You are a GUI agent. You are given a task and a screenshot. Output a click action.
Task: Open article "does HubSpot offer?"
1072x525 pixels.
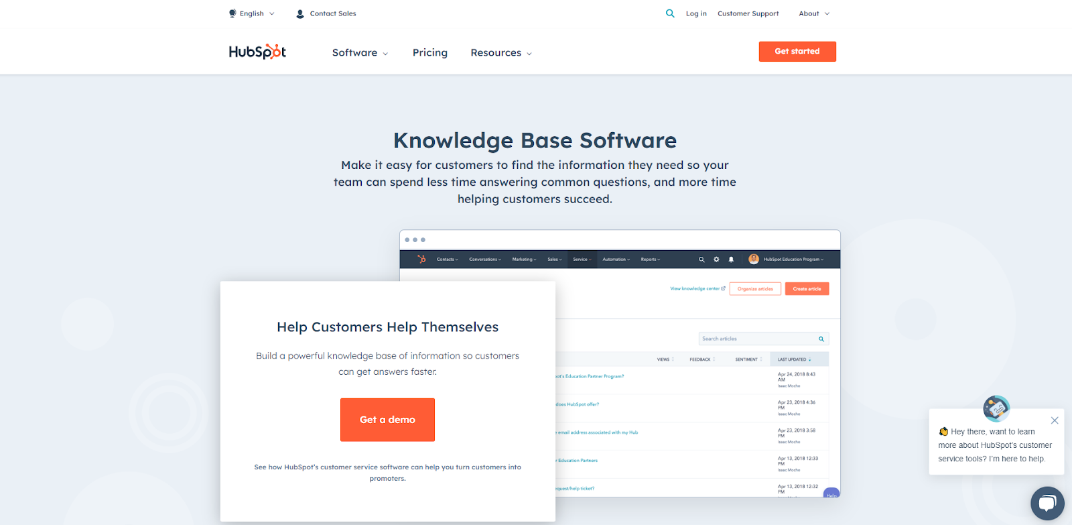(577, 404)
